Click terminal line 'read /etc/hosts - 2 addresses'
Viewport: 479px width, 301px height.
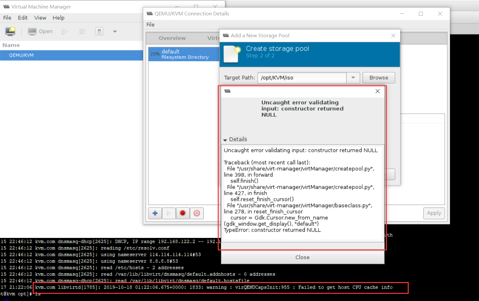point(92,268)
